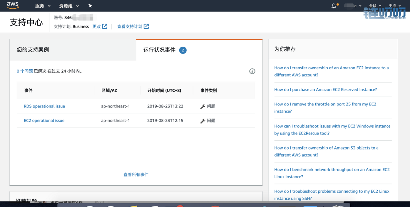This screenshot has height=207, width=410.
Task: Click start time 2019-08-23T13:22 cell
Action: point(165,106)
